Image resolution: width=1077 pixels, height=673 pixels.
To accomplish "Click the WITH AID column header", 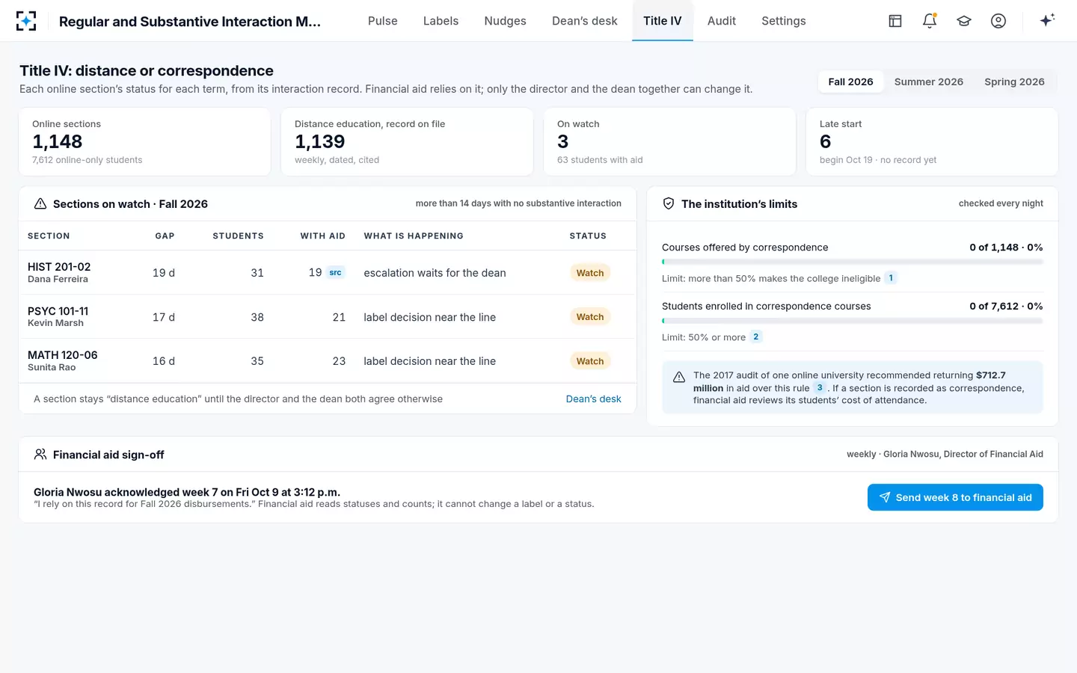I will coord(323,236).
